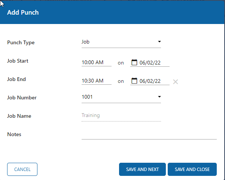Click the Add Punch dialog title
Viewport: 225px width, 180px height.
click(x=23, y=12)
